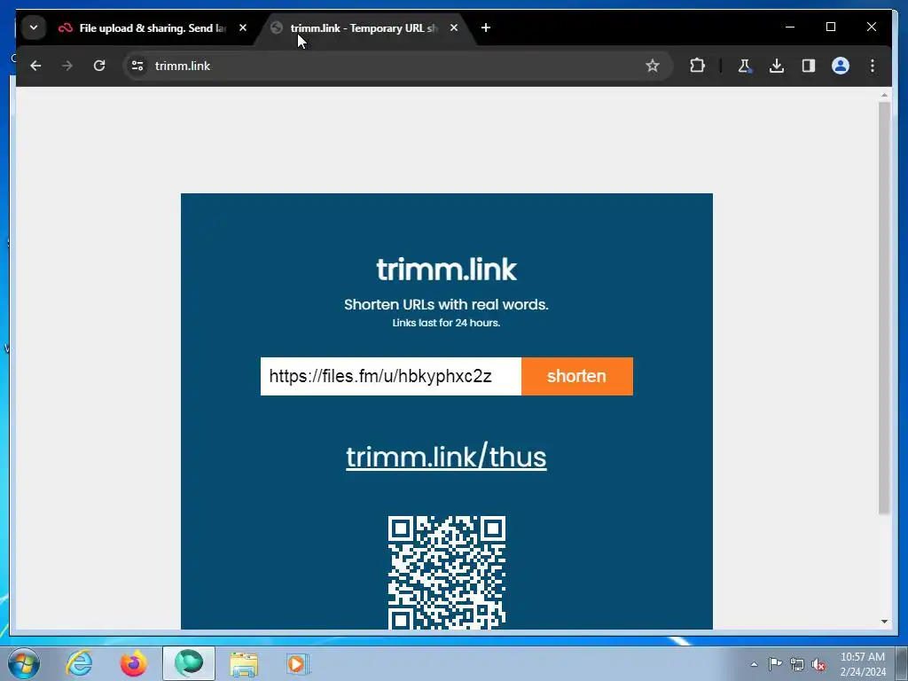Click 'Links last for 24 hours.' text

[x=446, y=323]
